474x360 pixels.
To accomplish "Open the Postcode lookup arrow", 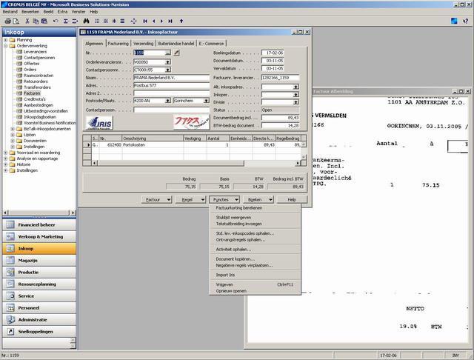I will [168, 101].
